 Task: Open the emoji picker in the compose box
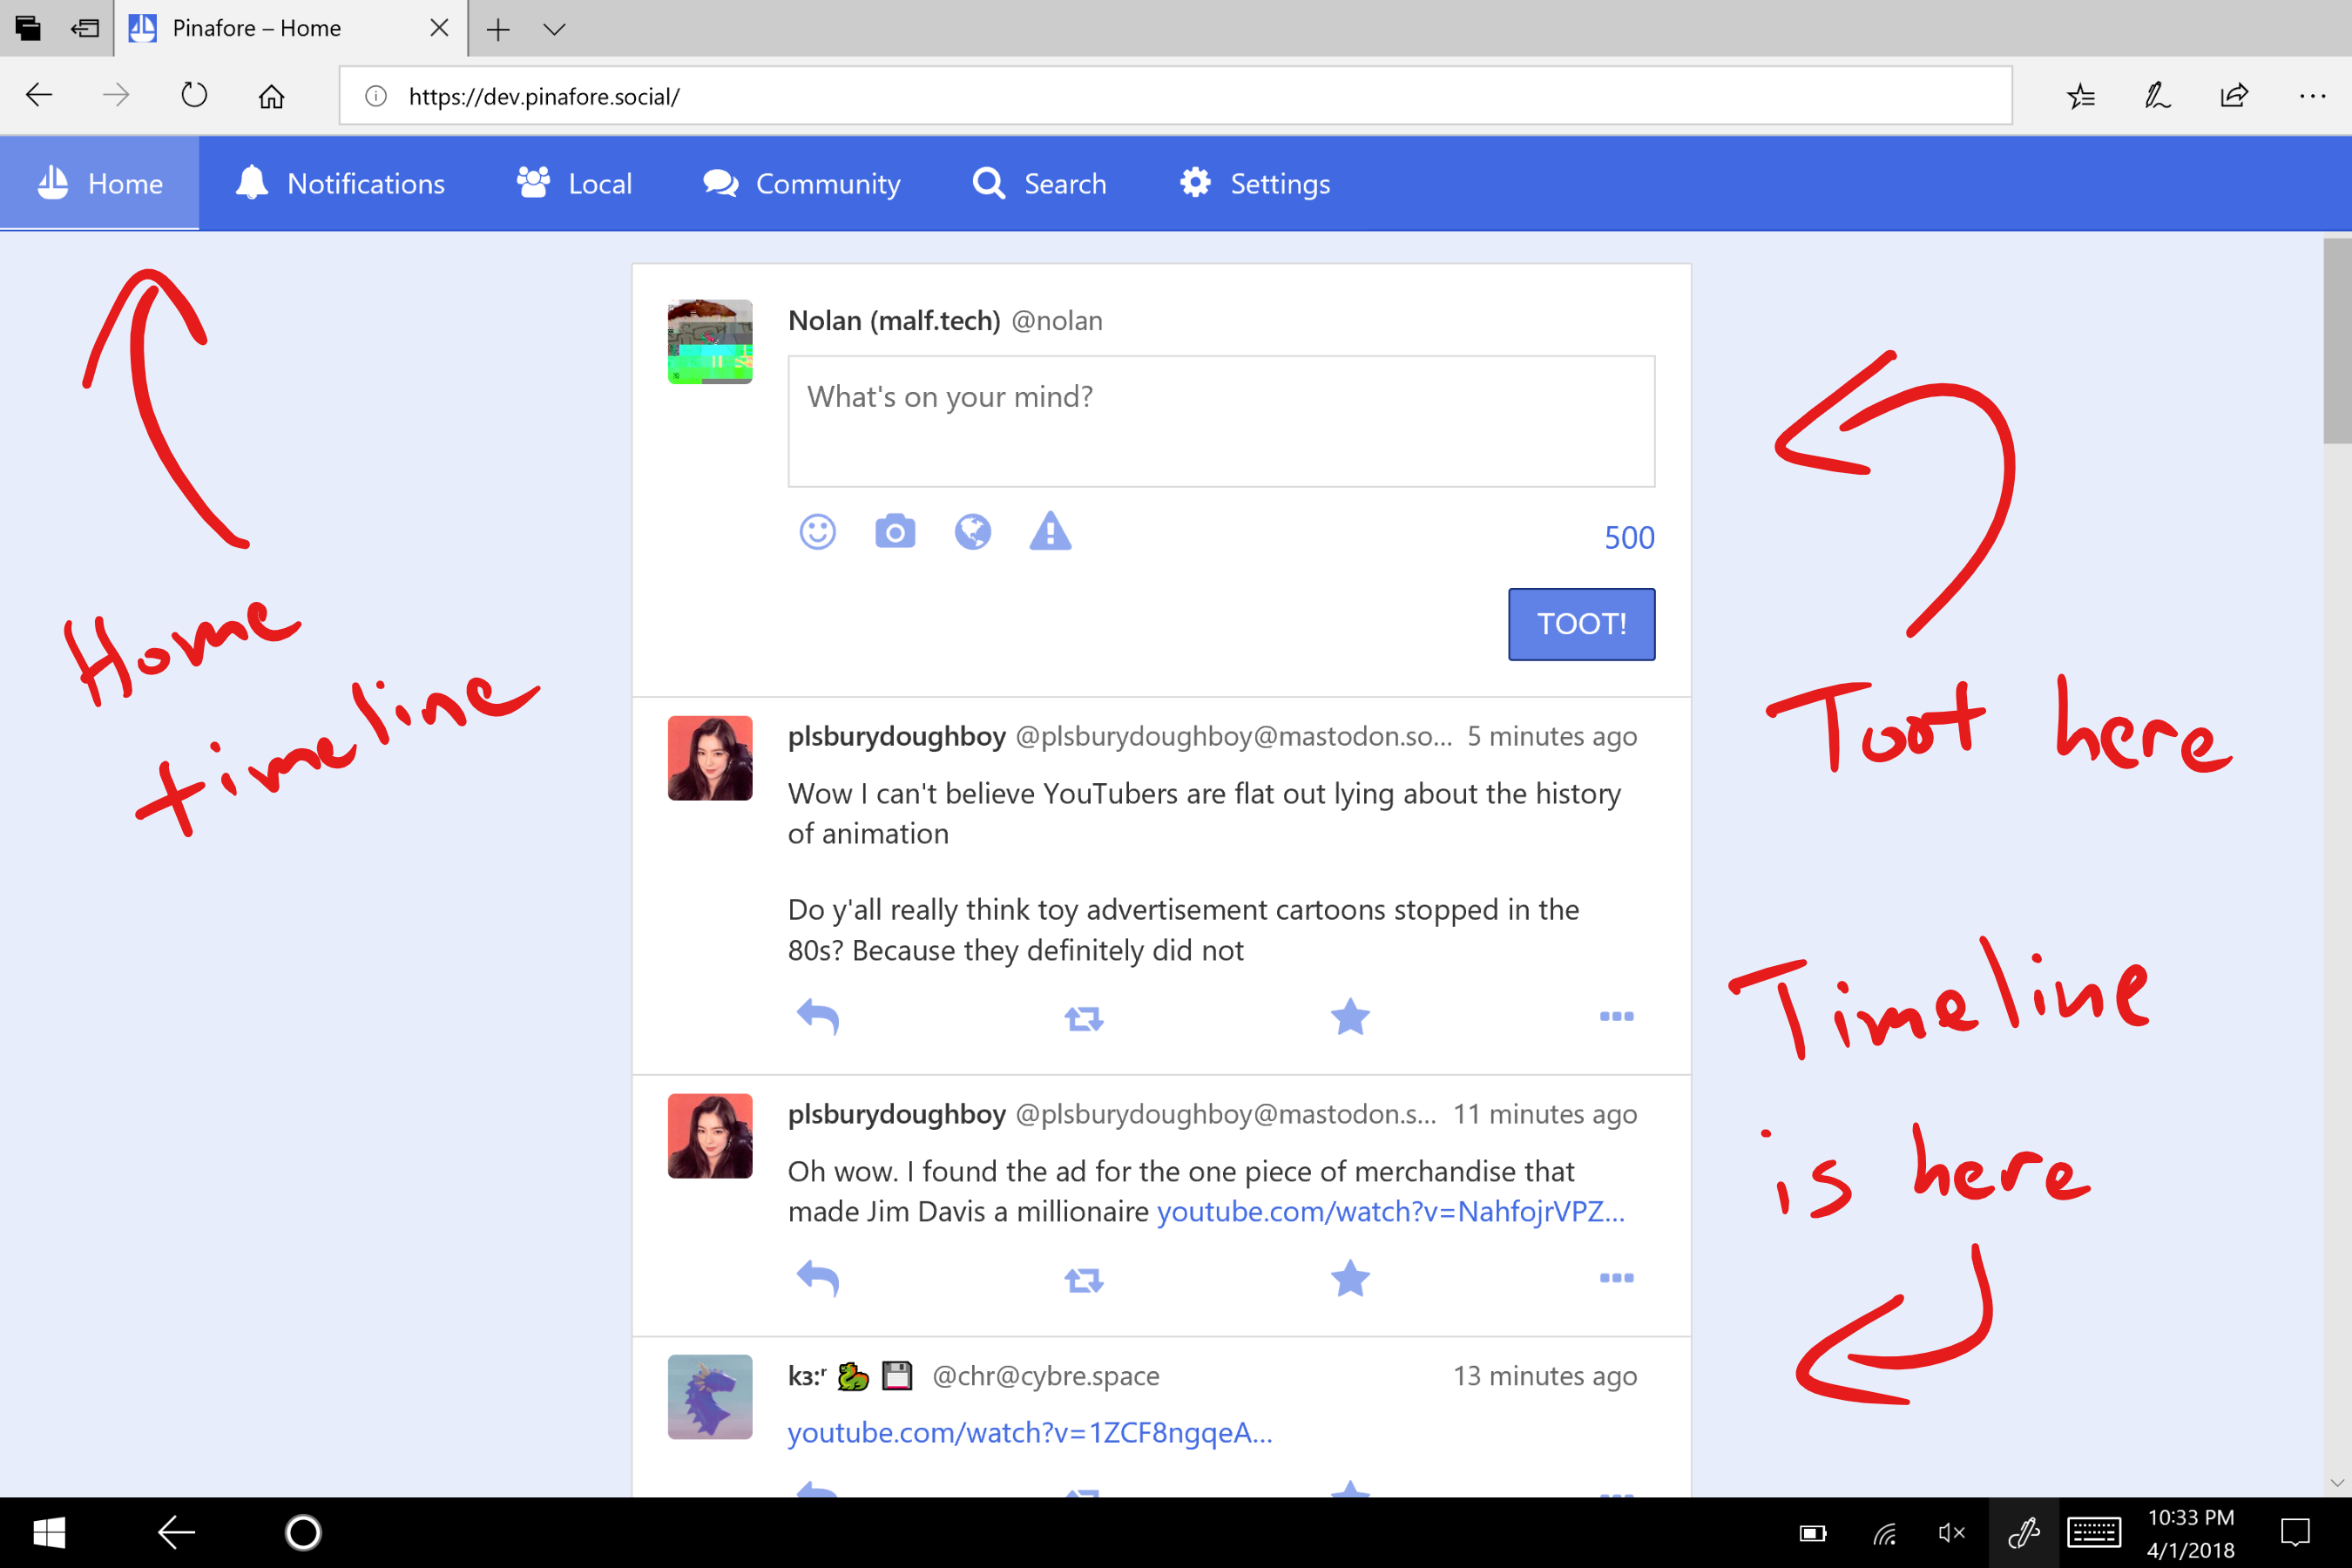coord(817,532)
